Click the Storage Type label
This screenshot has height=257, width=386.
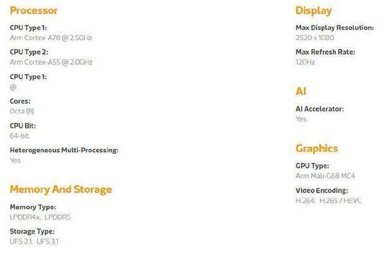coord(32,232)
